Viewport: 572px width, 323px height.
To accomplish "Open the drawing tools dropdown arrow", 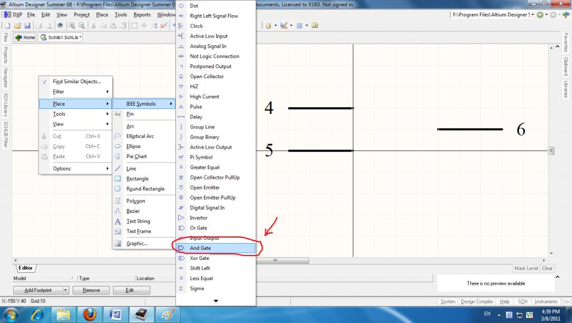I will click(291, 26).
